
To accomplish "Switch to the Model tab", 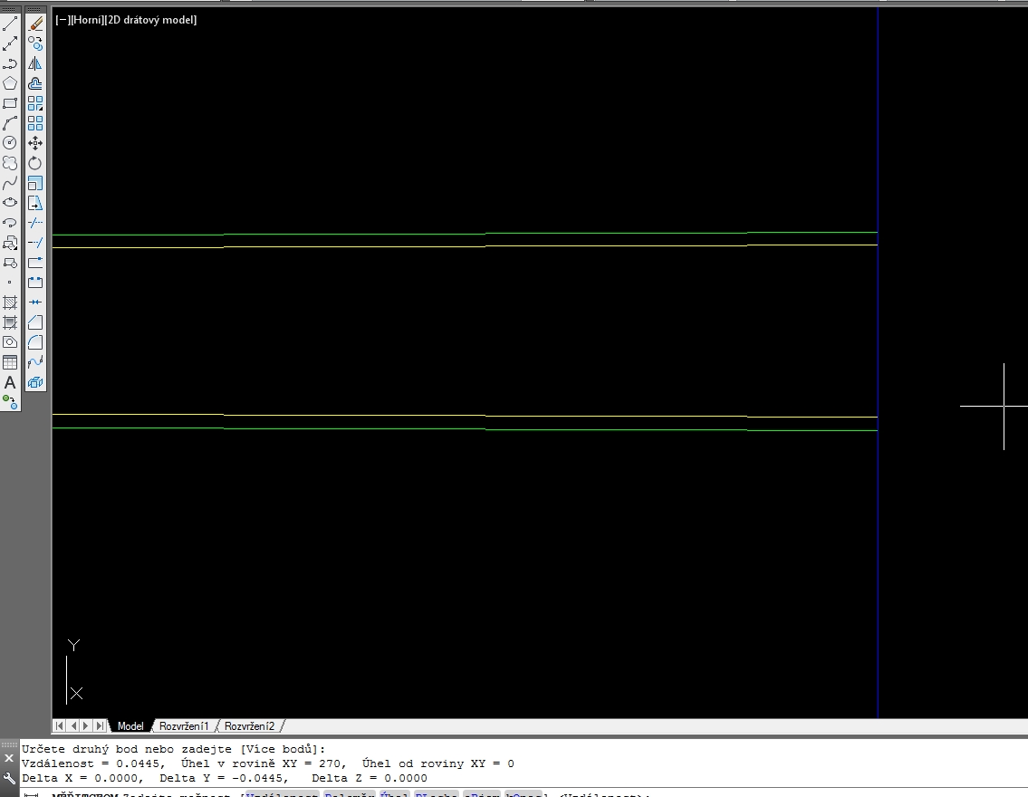I will point(130,726).
